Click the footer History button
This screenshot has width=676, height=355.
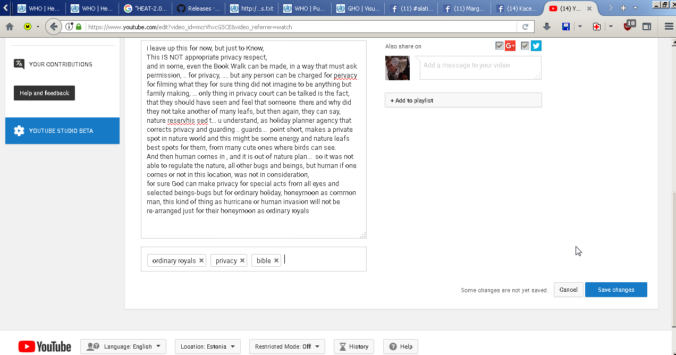(x=354, y=346)
